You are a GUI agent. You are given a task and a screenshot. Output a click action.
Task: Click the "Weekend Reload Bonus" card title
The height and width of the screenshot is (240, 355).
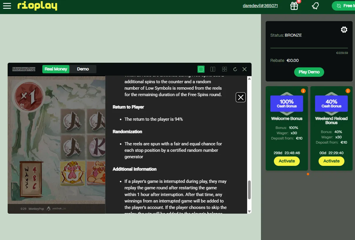(x=331, y=120)
